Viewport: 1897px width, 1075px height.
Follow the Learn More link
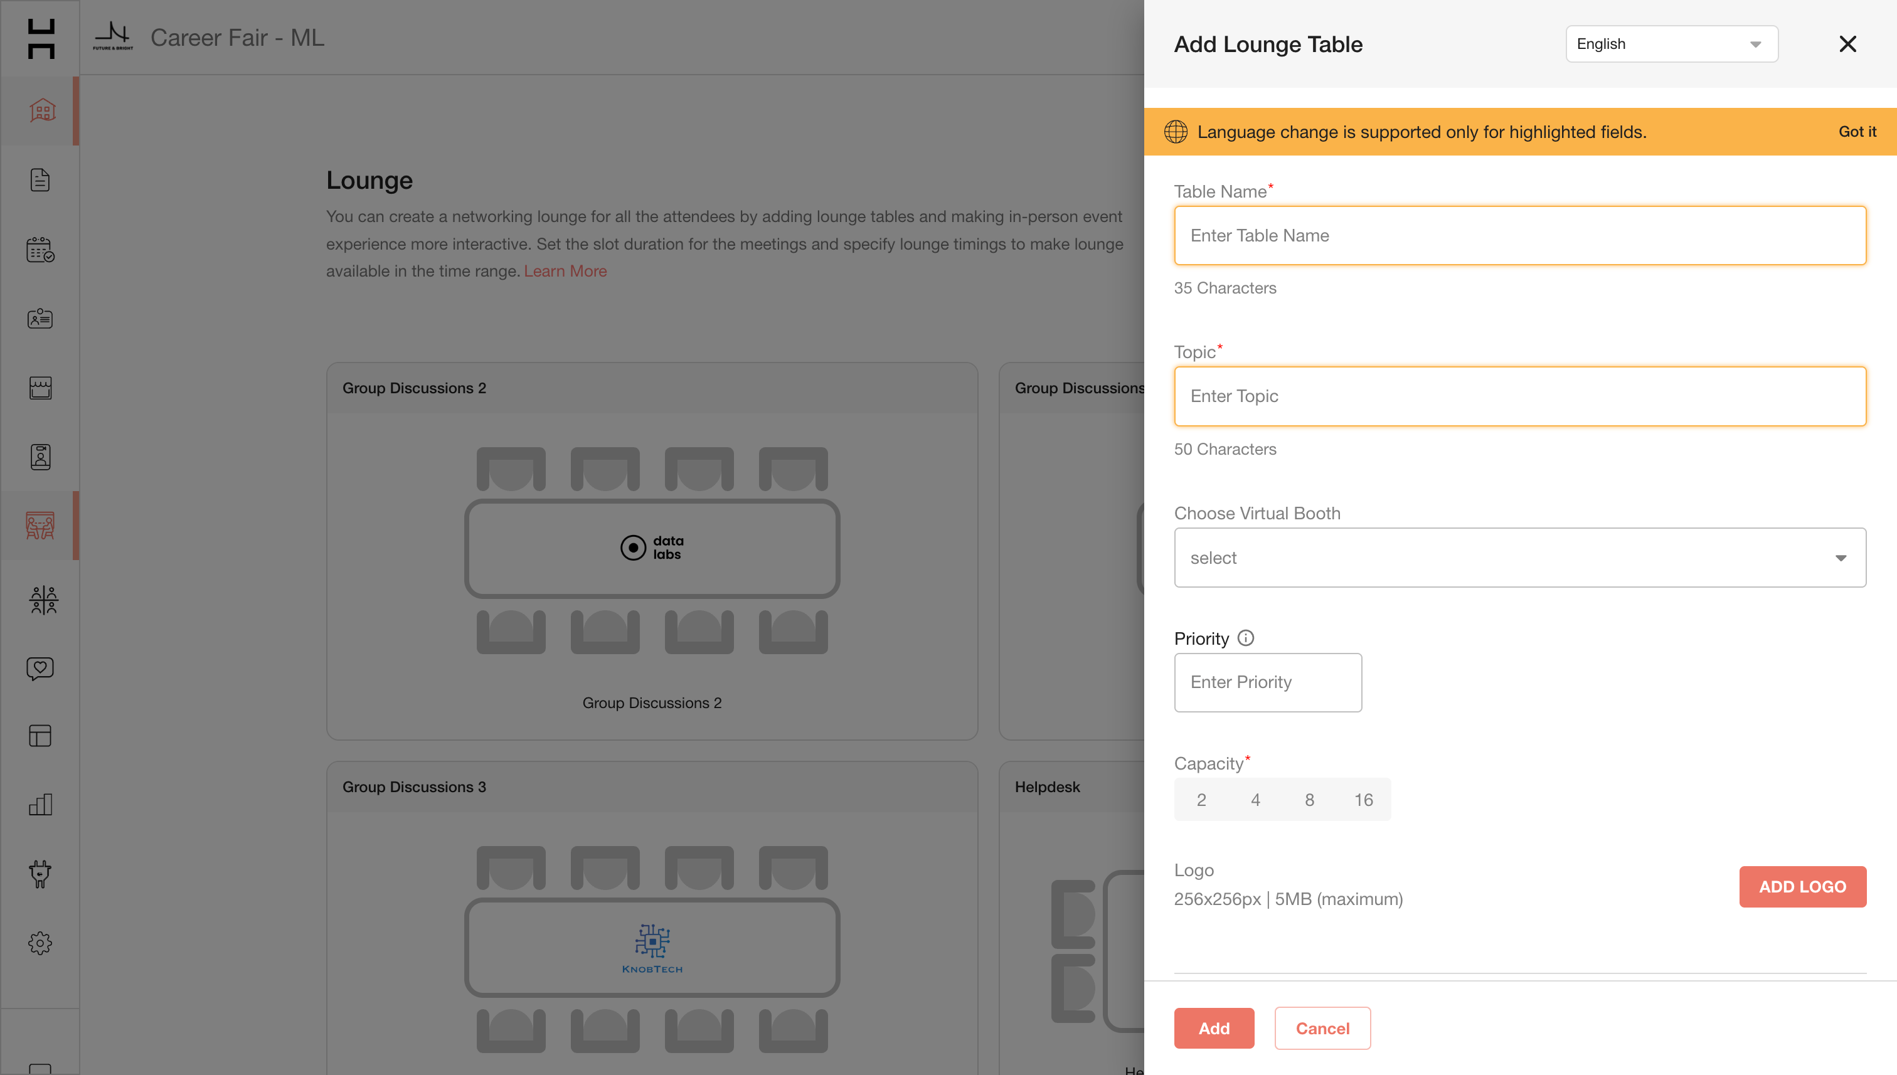(x=566, y=271)
